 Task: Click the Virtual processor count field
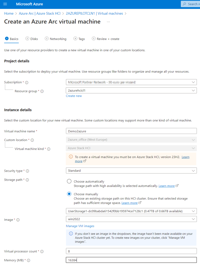[x=131, y=251]
